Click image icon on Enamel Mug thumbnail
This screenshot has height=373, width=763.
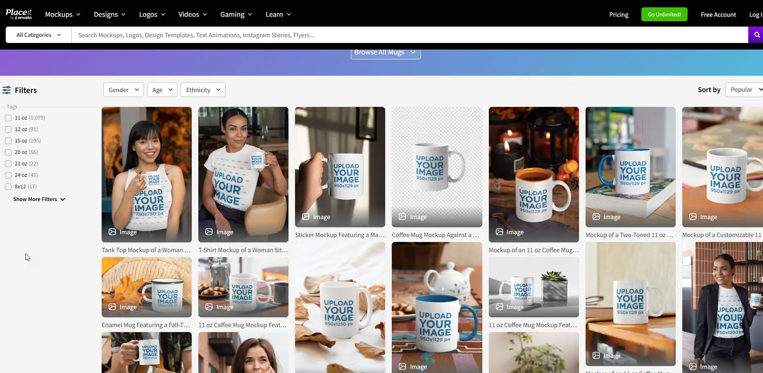112,307
